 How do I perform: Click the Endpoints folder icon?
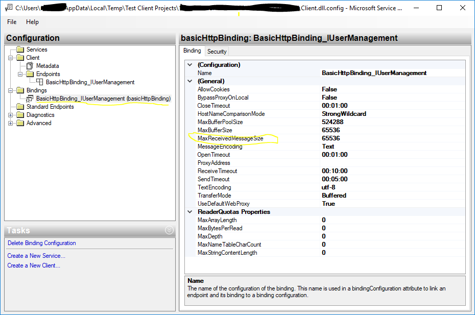pos(30,74)
